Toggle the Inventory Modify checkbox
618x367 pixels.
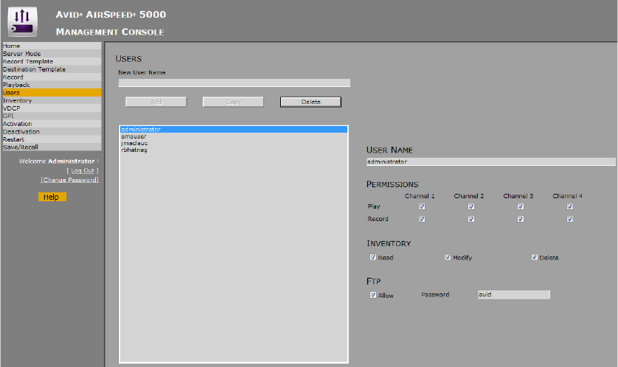[448, 257]
